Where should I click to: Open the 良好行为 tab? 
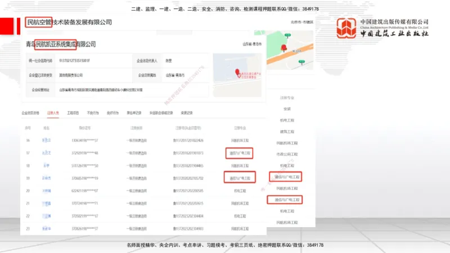click(x=112, y=113)
